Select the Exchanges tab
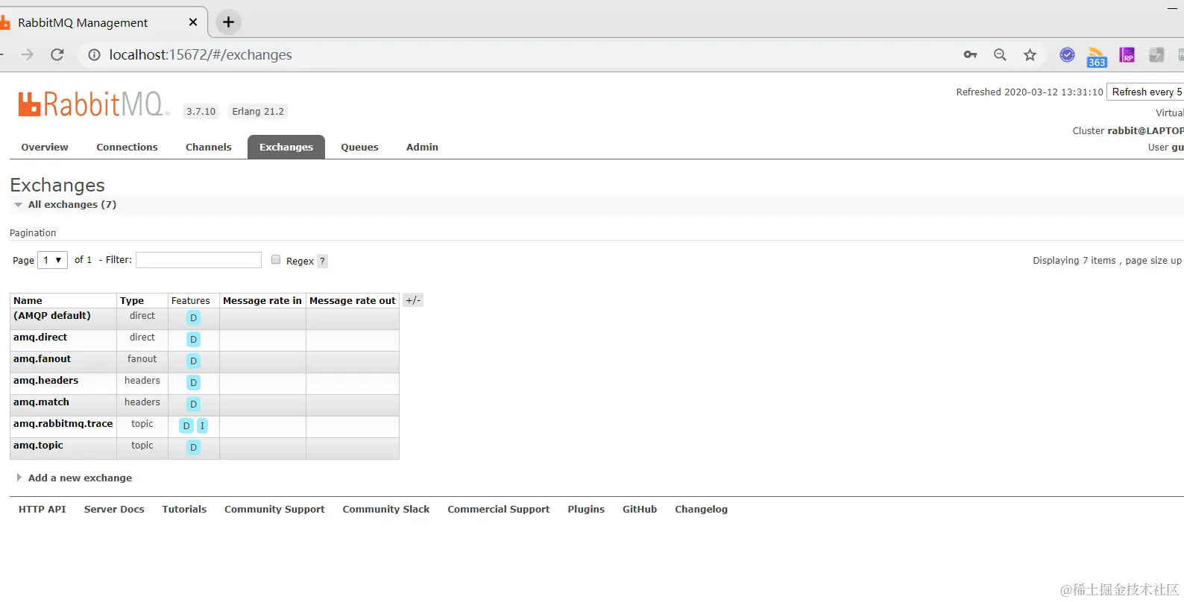The width and height of the screenshot is (1184, 602). (286, 147)
